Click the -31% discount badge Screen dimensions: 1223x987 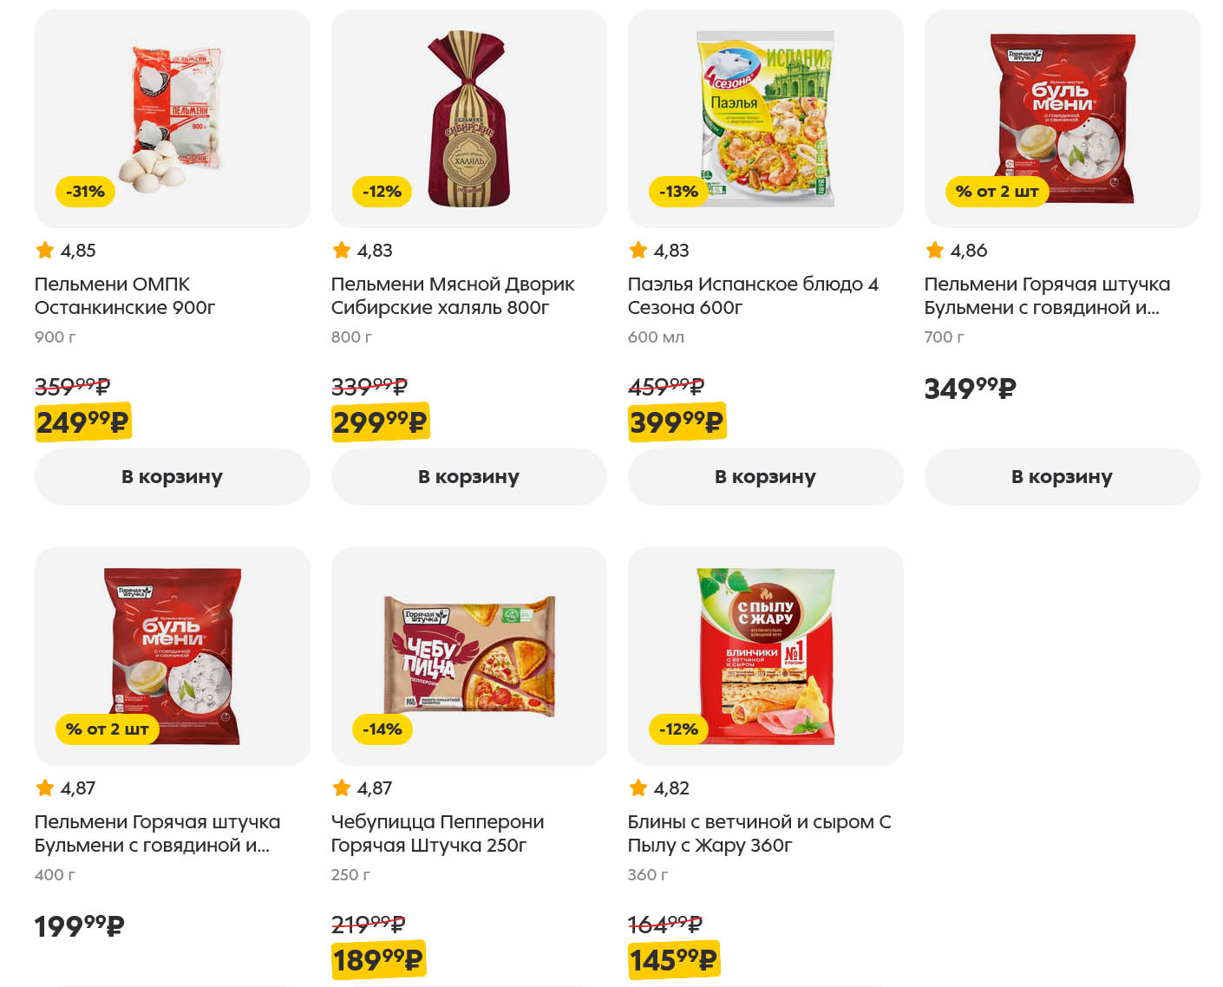pyautogui.click(x=85, y=192)
